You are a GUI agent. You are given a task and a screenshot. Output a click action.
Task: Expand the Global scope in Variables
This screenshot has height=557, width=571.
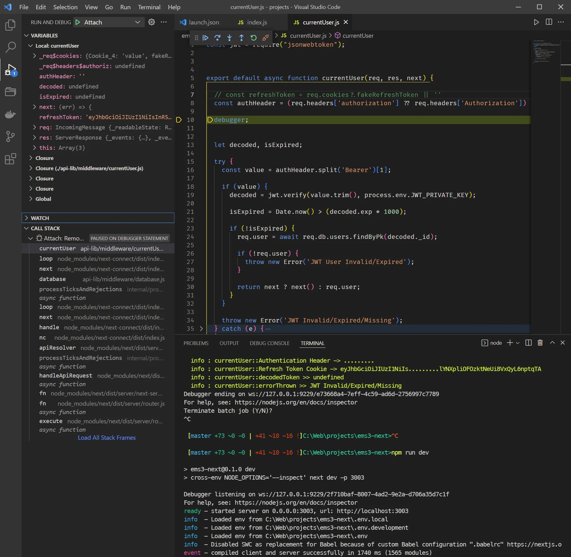(x=43, y=199)
